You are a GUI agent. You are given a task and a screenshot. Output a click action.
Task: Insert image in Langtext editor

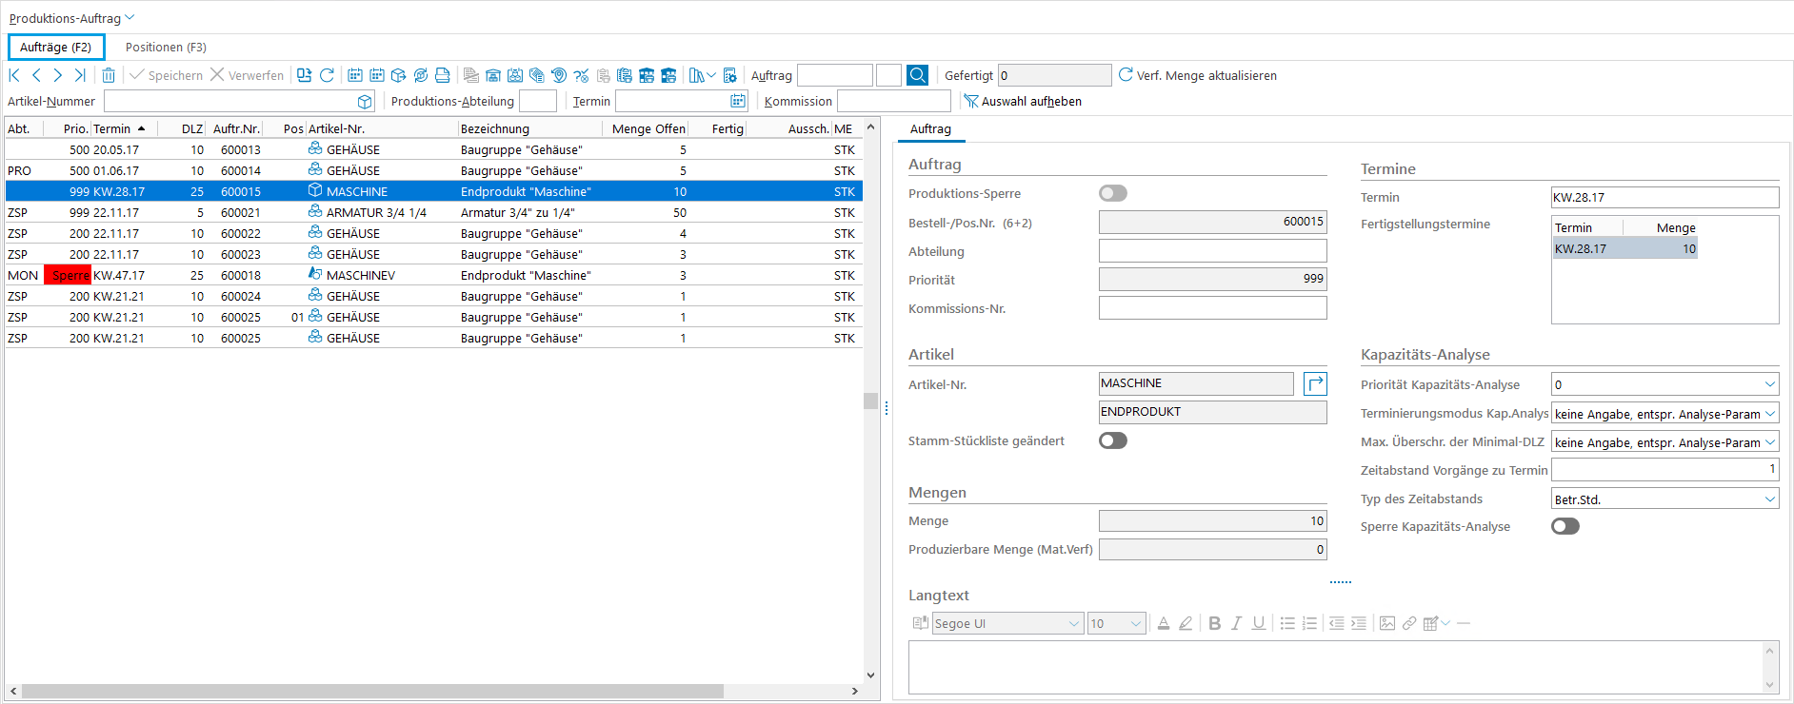pyautogui.click(x=1386, y=623)
